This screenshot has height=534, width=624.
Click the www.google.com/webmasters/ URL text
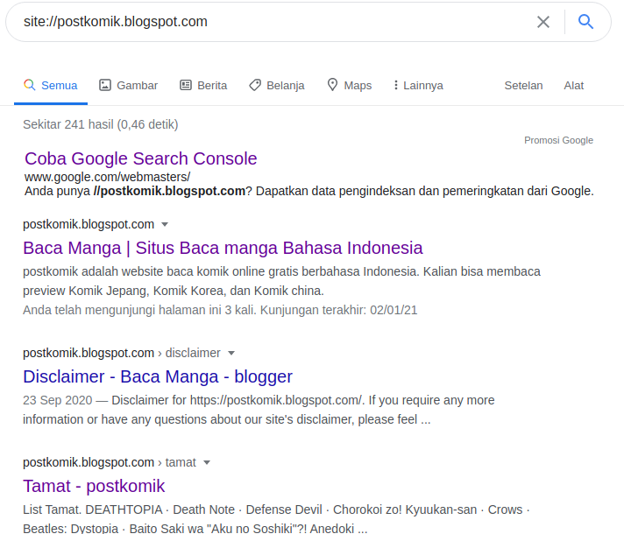[108, 177]
